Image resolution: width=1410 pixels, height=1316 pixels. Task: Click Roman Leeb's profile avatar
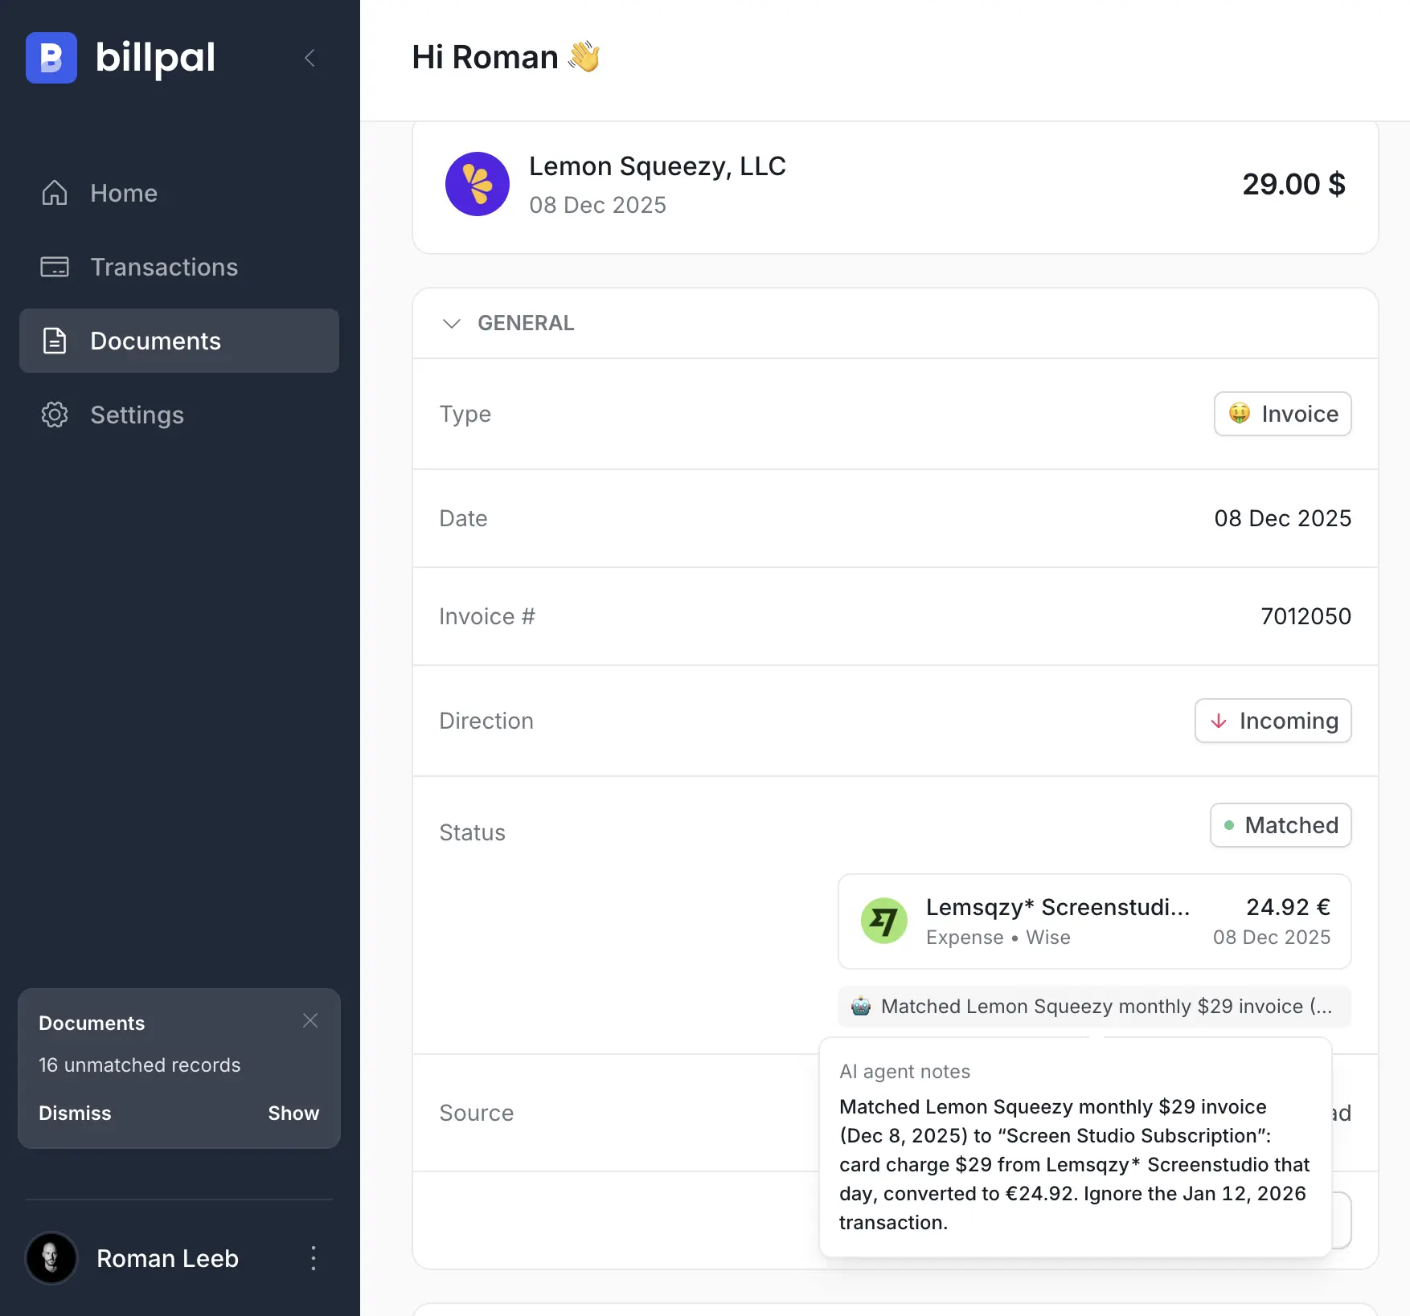[x=51, y=1258]
